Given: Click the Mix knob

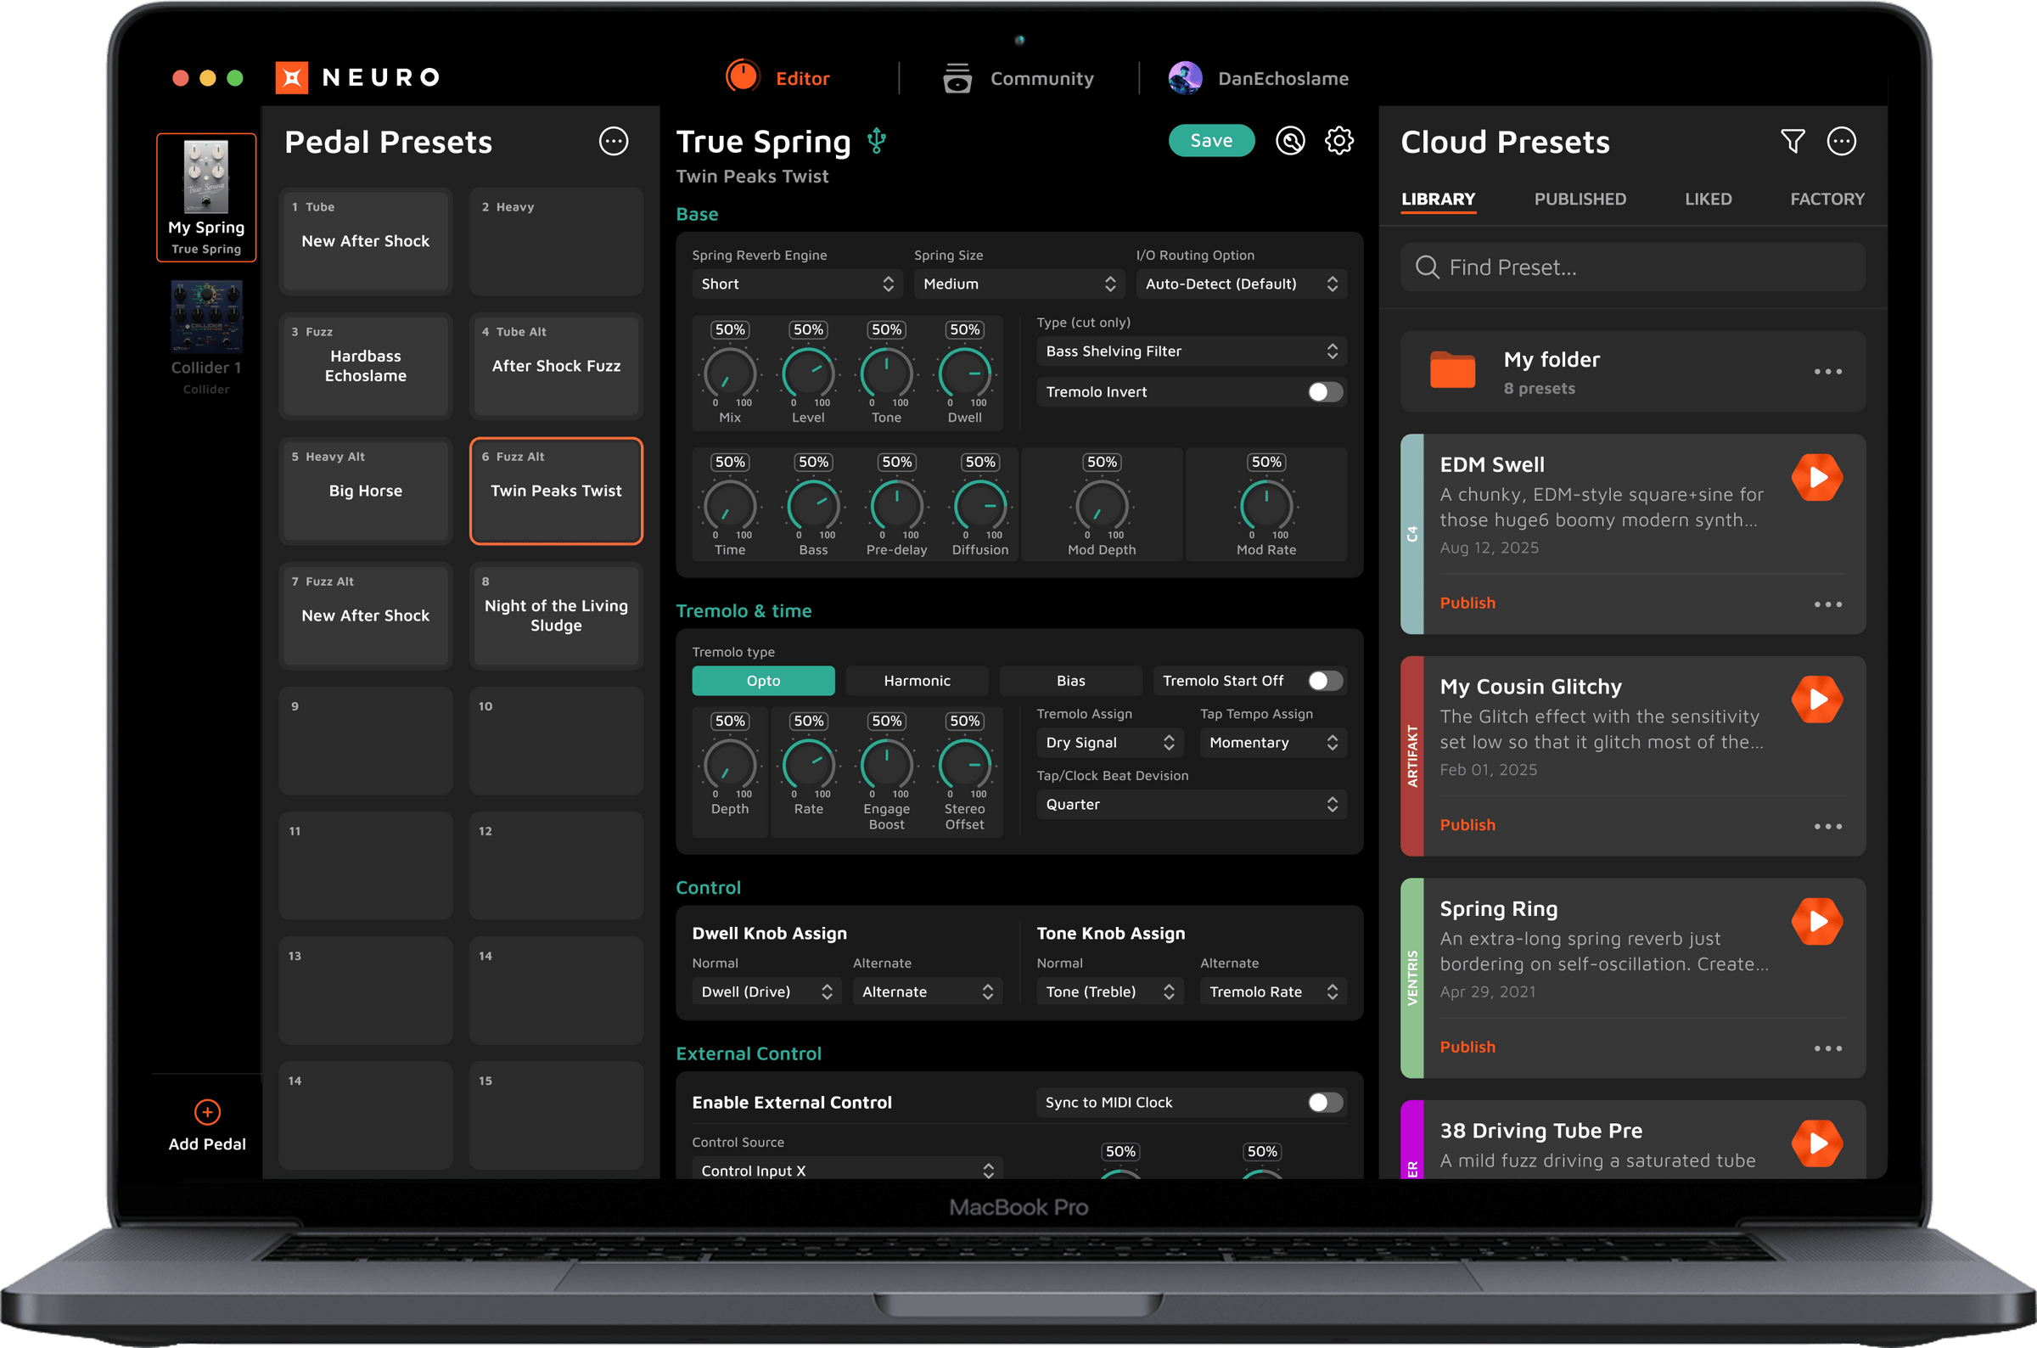Looking at the screenshot, I should tap(730, 374).
